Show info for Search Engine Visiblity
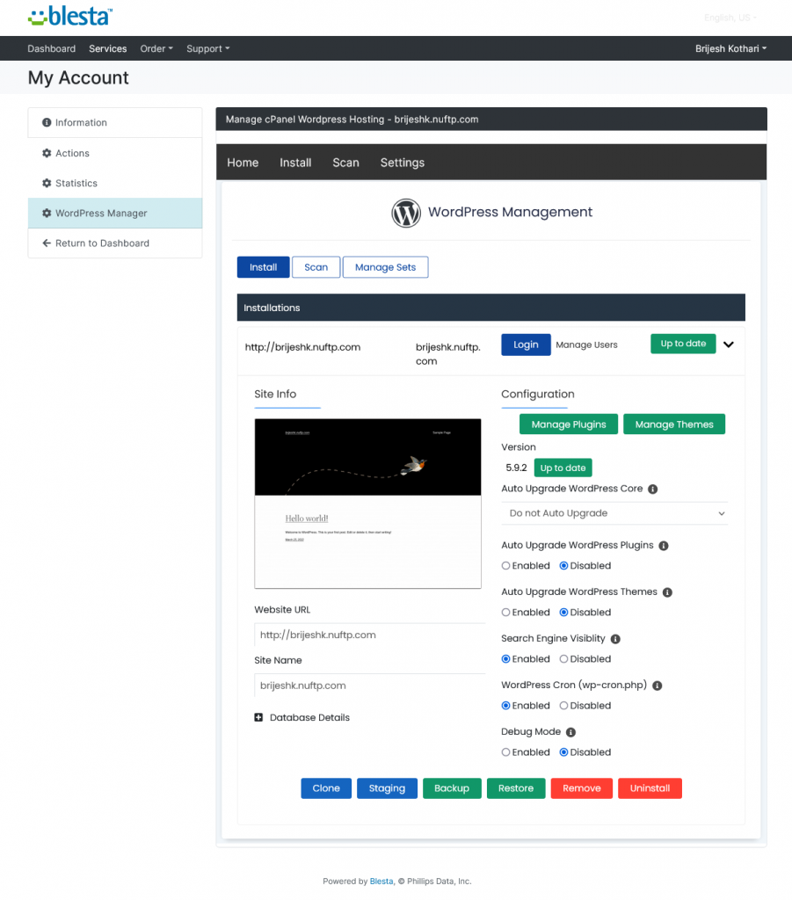The height and width of the screenshot is (900, 792). [x=615, y=639]
